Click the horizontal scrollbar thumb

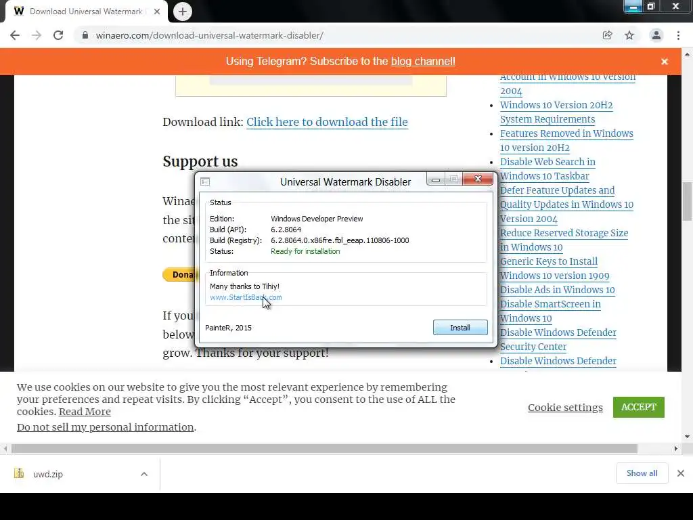tap(324, 449)
